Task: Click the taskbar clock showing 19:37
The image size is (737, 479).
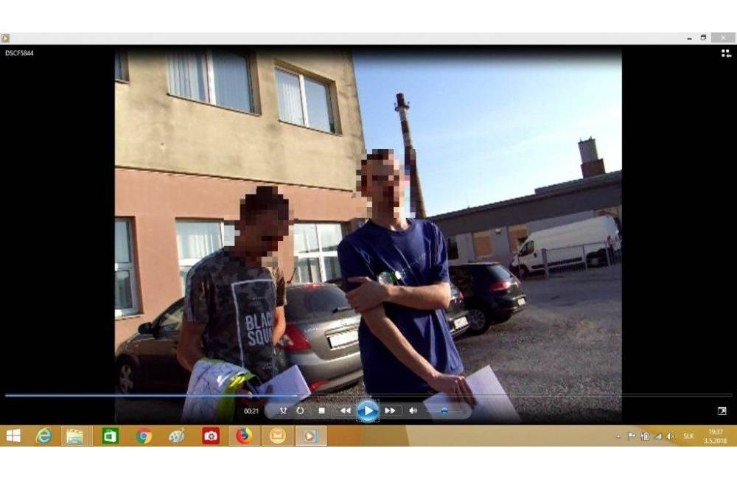Action: click(x=715, y=436)
